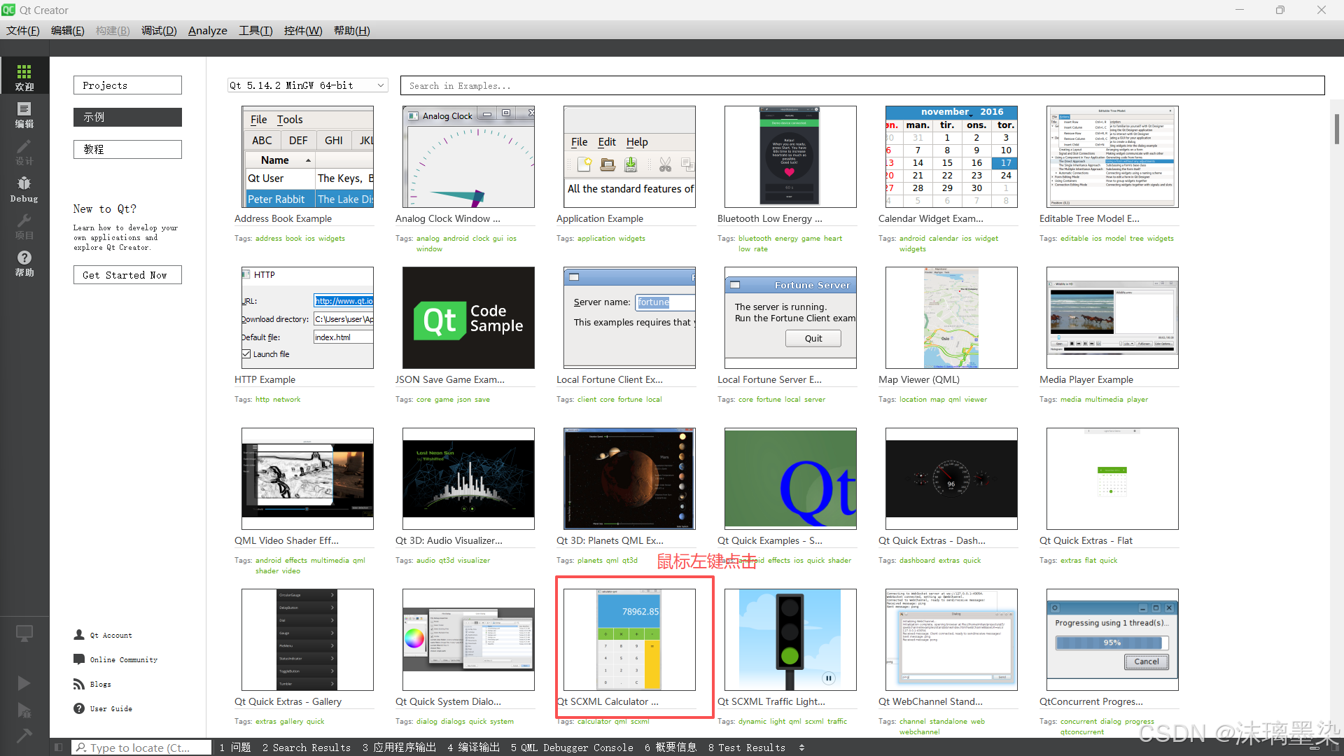
Task: Open the Qt 5.14.2 MinGW 64-bit kit dropdown
Action: 307,85
